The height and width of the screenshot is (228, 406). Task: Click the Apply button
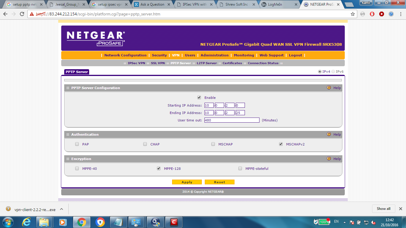[x=187, y=182]
